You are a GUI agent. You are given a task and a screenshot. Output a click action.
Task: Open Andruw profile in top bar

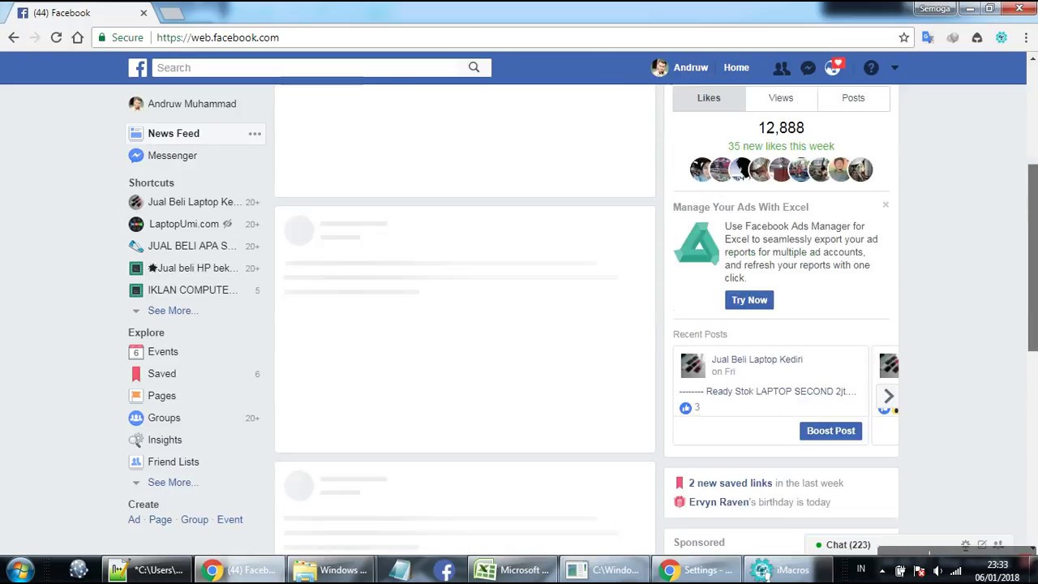click(680, 68)
